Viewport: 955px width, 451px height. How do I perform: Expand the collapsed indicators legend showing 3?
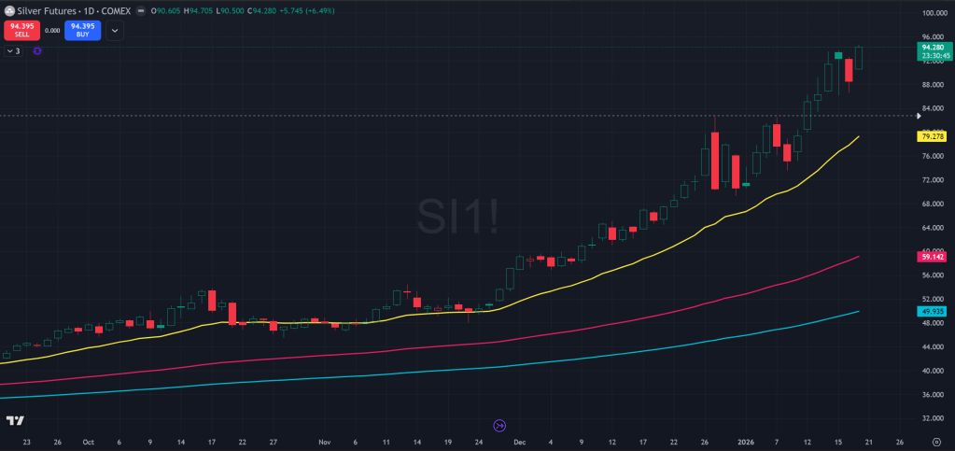pyautogui.click(x=13, y=51)
